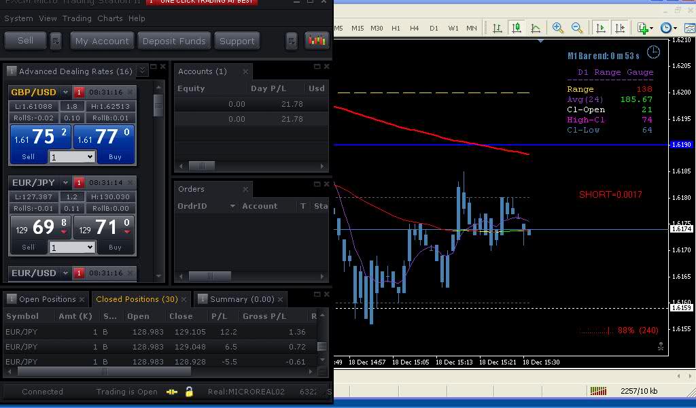The image size is (696, 408).
Task: Select the H4 timeframe
Action: pos(415,28)
